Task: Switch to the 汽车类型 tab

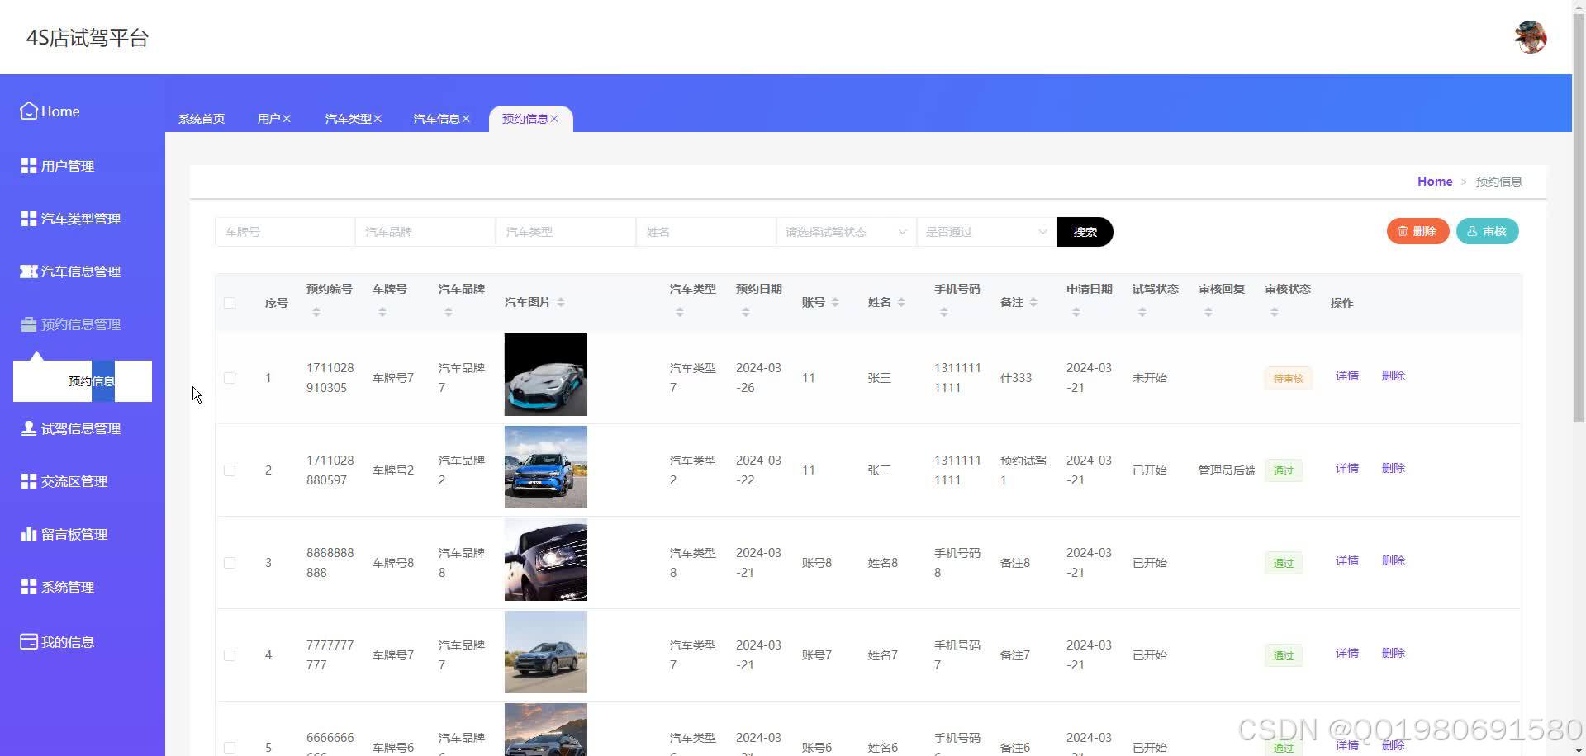Action: [348, 119]
